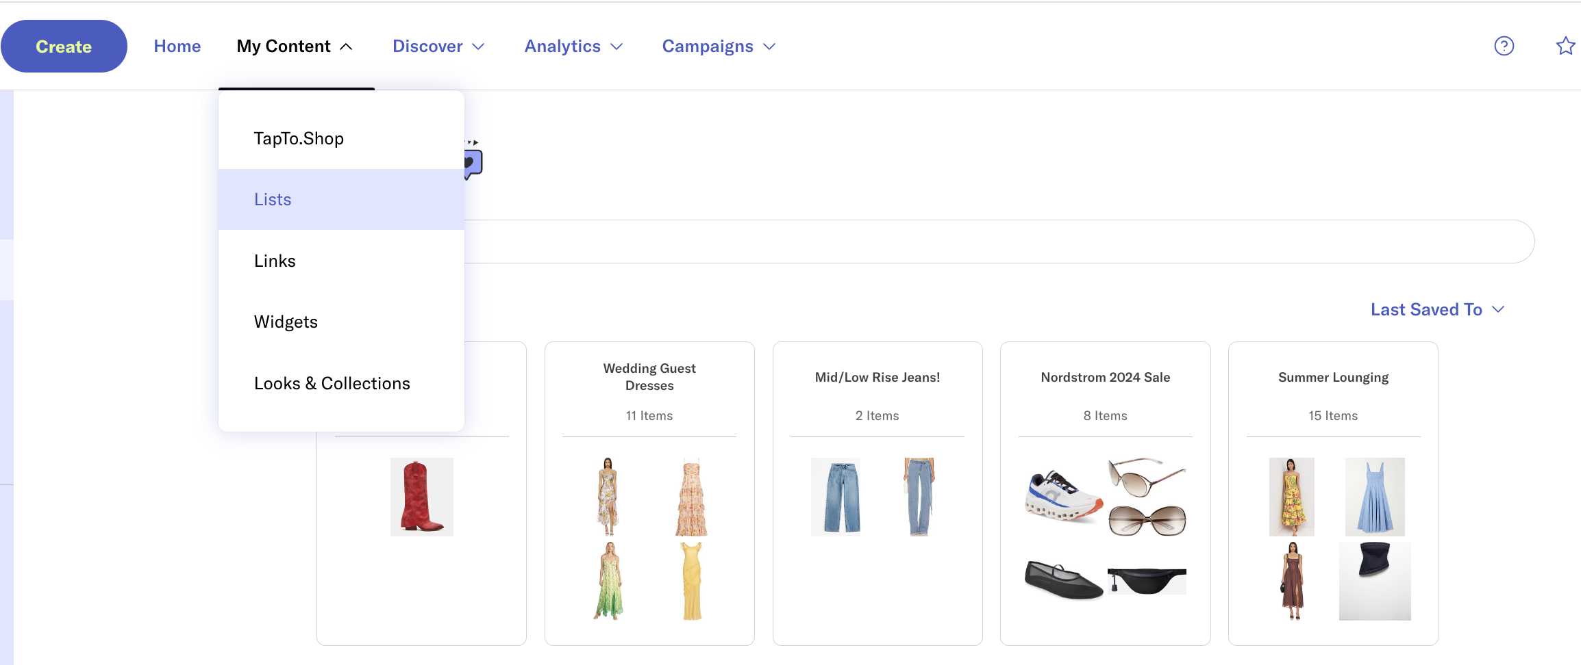Open the Last Saved To sort dropdown

click(x=1437, y=309)
